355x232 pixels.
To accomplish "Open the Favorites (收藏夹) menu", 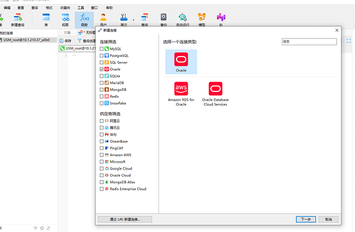I will pyautogui.click(x=65, y=8).
